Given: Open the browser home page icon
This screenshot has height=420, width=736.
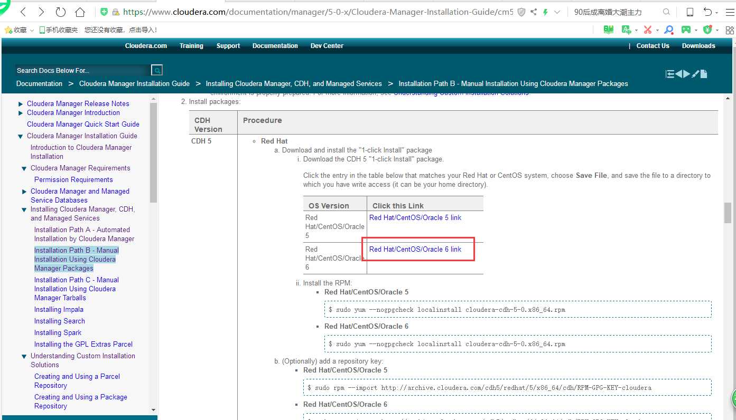Looking at the screenshot, I should (x=80, y=12).
